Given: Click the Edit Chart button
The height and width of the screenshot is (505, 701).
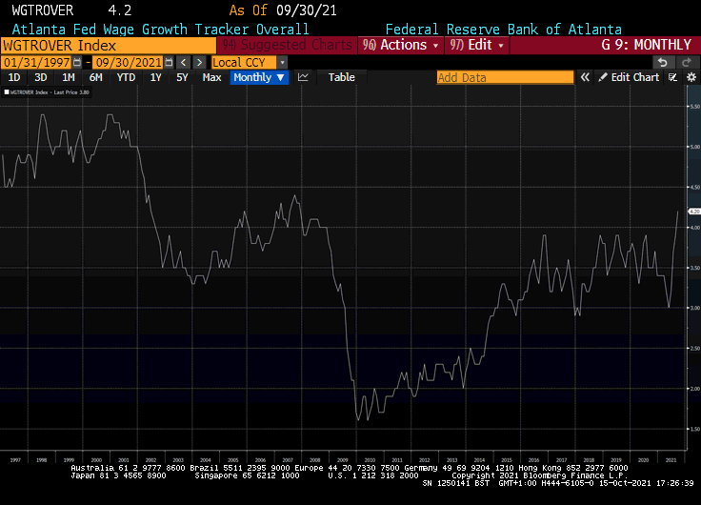Looking at the screenshot, I should [x=629, y=77].
